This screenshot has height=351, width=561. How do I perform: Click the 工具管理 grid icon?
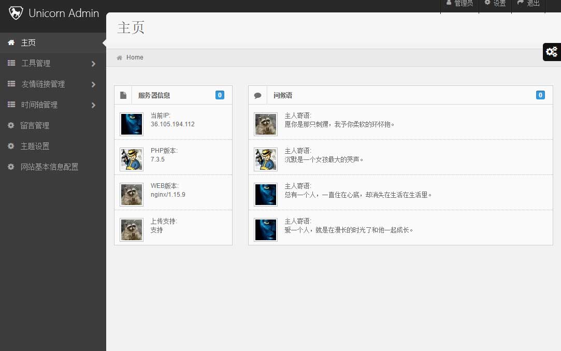click(11, 63)
